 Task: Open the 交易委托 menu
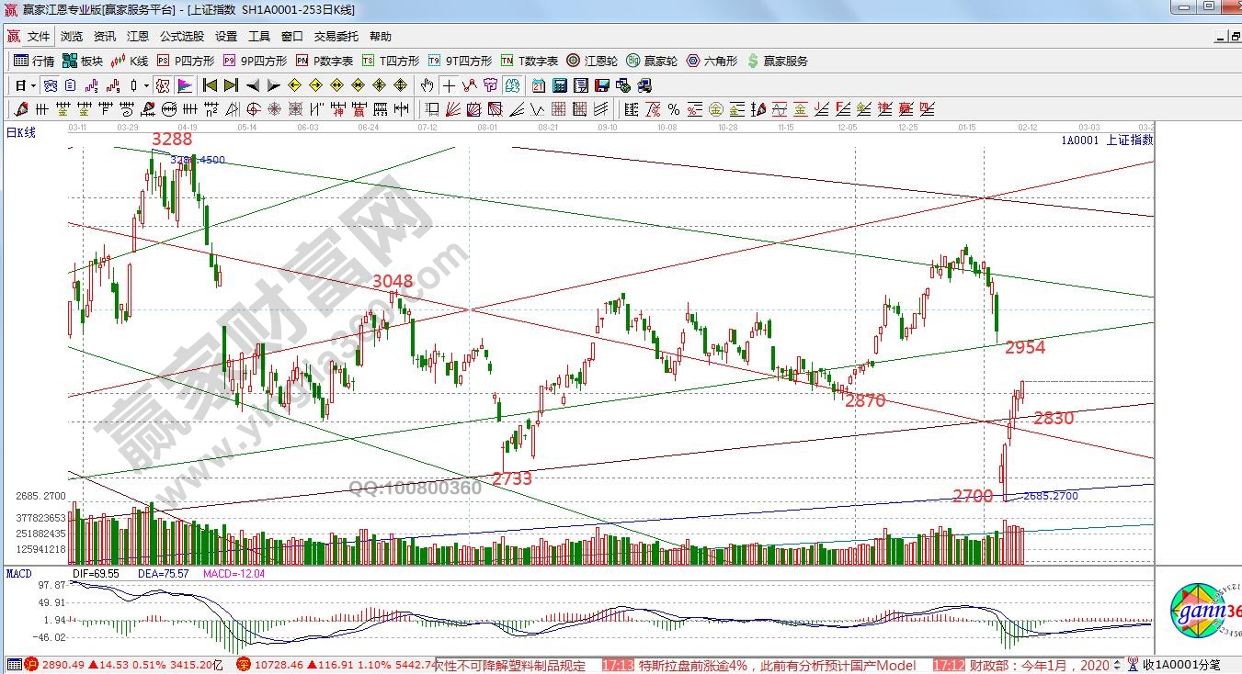(336, 37)
